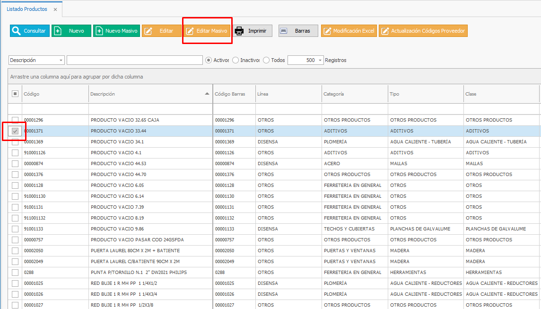Switch to the Listado Productos tab
This screenshot has height=309, width=541.
tap(27, 9)
